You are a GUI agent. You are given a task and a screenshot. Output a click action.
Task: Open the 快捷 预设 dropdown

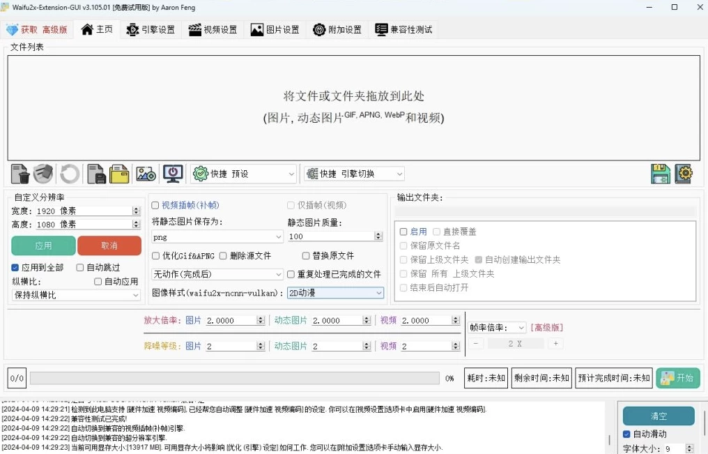click(x=244, y=174)
